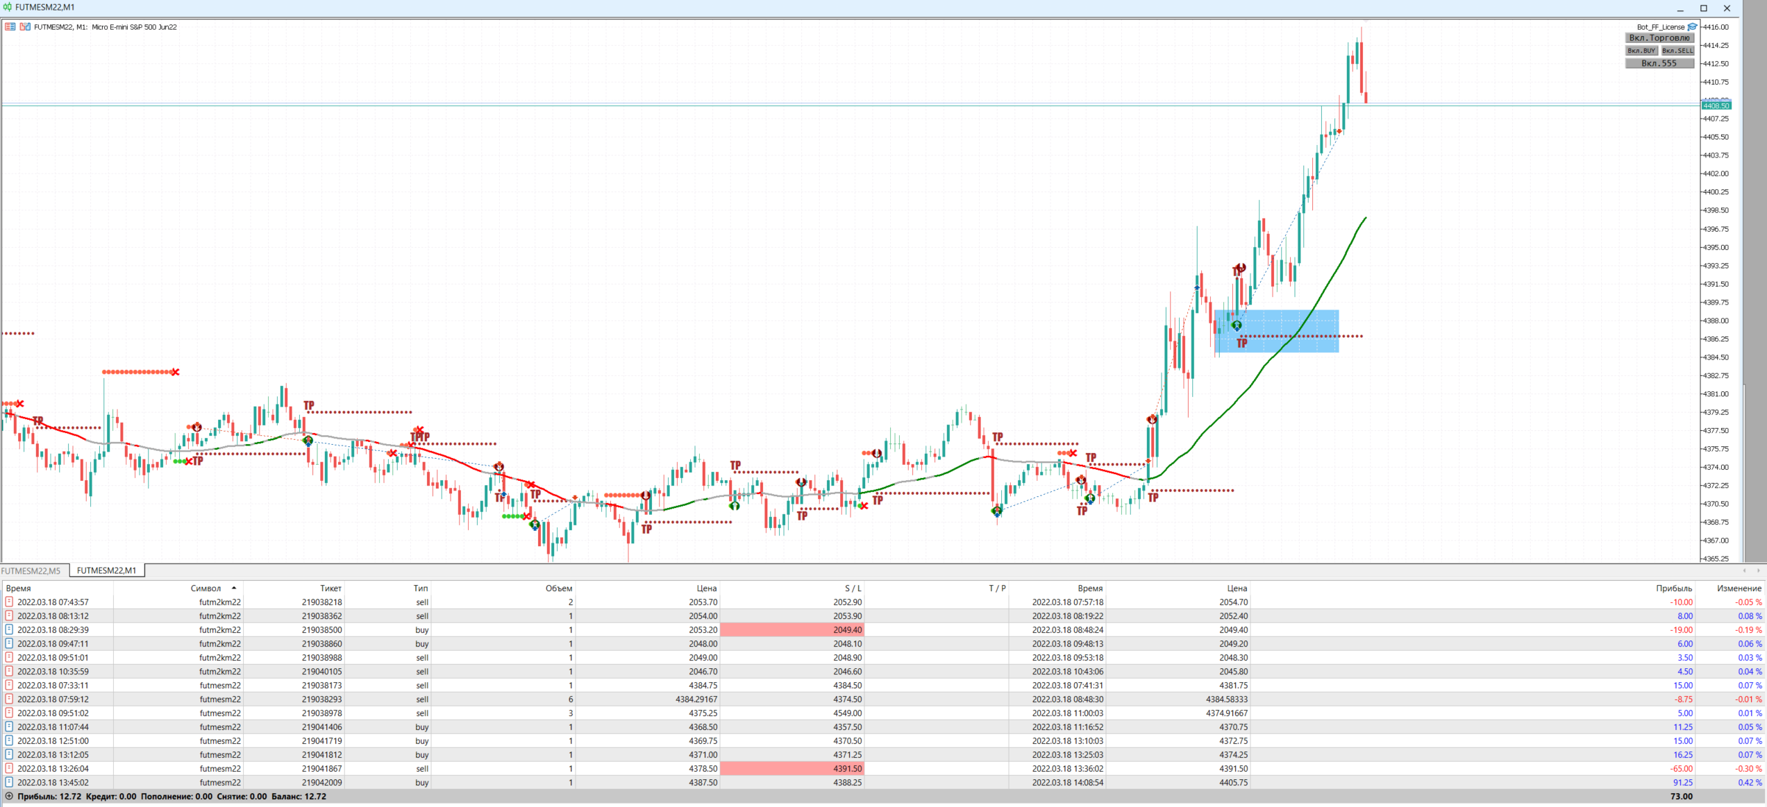Switch to the FUTMESM22,M5 chart tab
This screenshot has width=1767, height=807.
(31, 570)
